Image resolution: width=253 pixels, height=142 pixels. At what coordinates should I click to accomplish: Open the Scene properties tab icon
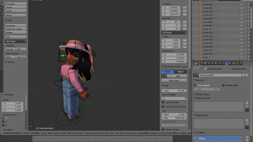click(x=209, y=63)
